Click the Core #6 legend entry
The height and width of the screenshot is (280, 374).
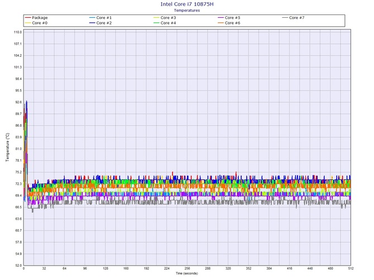click(x=229, y=23)
